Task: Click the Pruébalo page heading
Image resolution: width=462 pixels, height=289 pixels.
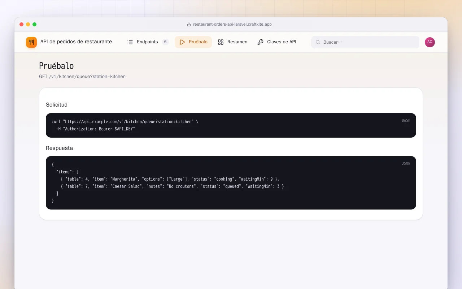Action: [56, 66]
